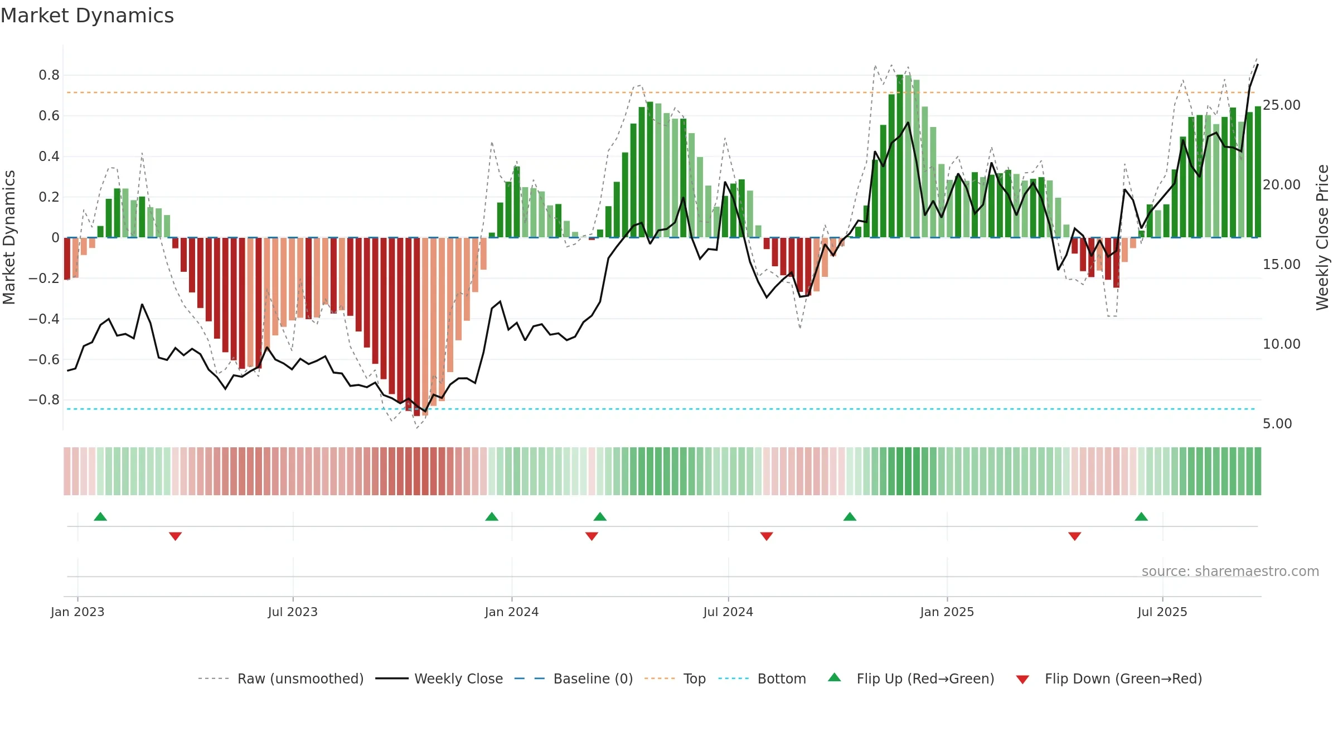Click the source: sharemaestro.com text

1230,571
